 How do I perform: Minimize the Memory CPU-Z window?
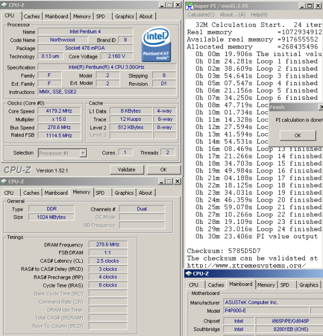tap(161, 182)
